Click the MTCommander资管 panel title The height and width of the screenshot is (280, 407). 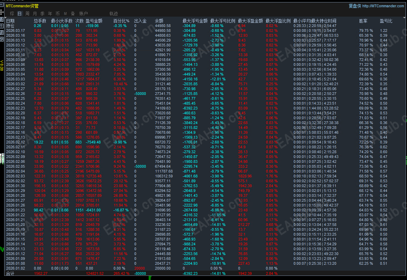(x=22, y=6)
